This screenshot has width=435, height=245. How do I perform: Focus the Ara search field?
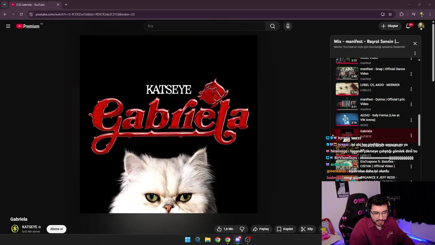coord(205,26)
